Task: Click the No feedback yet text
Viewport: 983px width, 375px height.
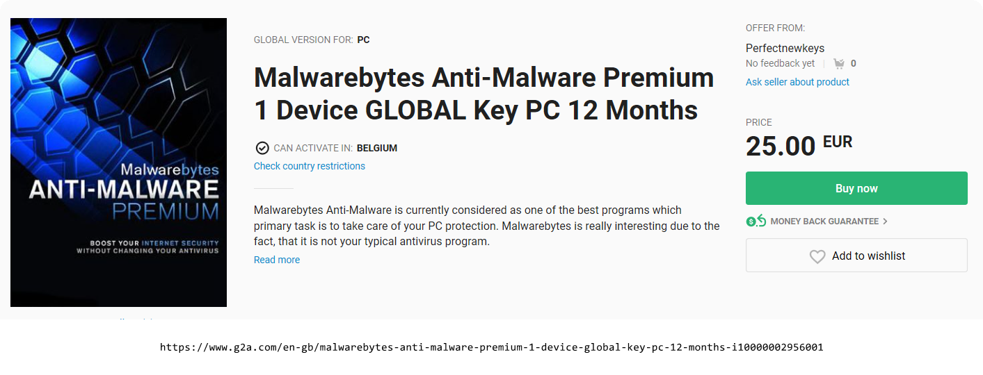Action: click(780, 64)
